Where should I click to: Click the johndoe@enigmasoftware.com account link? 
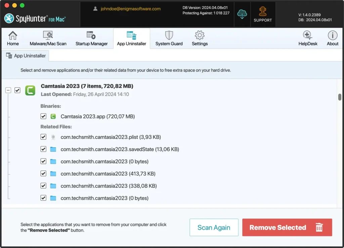131,9
